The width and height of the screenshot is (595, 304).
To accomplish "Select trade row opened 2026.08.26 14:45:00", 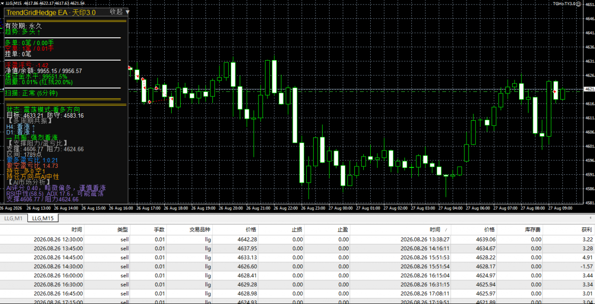I will tap(297, 257).
